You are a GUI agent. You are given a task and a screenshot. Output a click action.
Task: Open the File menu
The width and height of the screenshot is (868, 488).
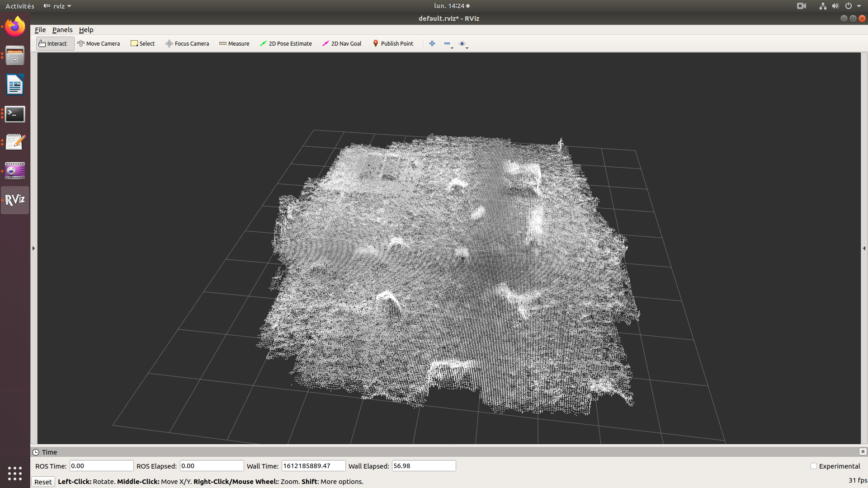click(40, 30)
